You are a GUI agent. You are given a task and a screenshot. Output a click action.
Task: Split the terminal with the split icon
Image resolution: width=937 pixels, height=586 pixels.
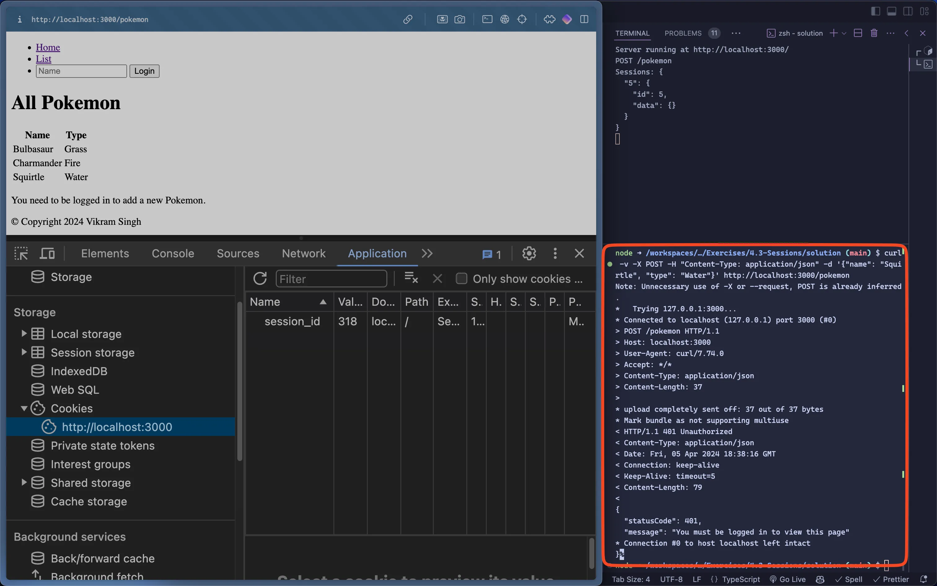click(x=858, y=33)
